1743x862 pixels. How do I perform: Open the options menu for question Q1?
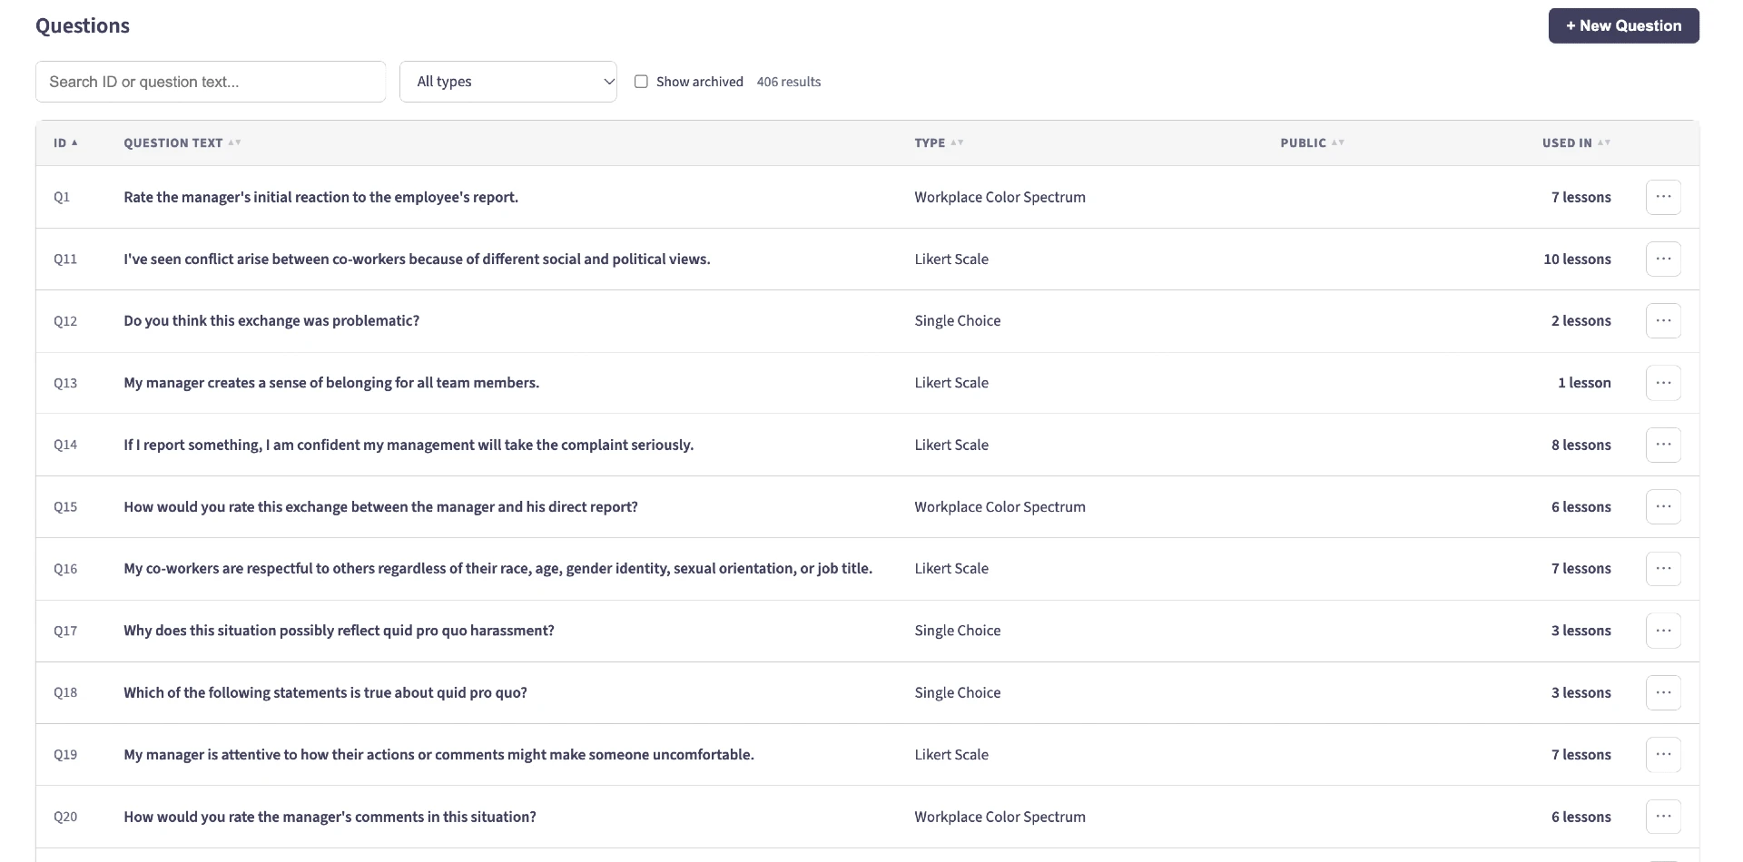[x=1663, y=197]
